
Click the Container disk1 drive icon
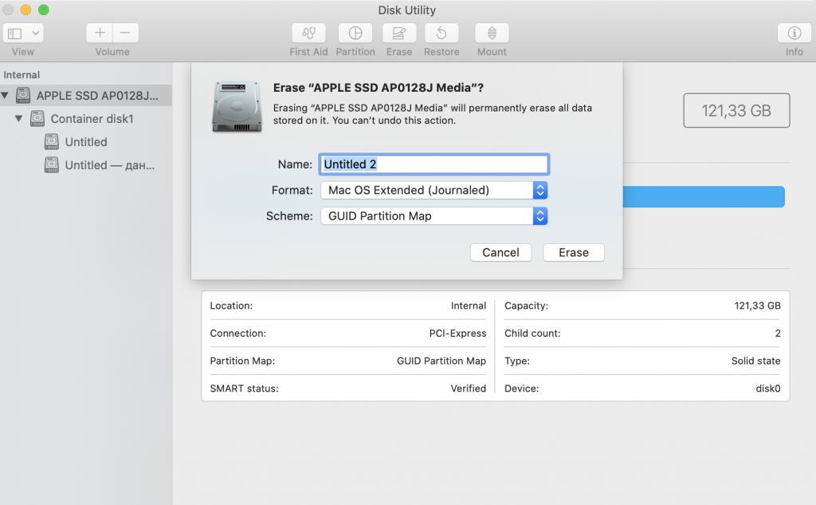tap(37, 118)
